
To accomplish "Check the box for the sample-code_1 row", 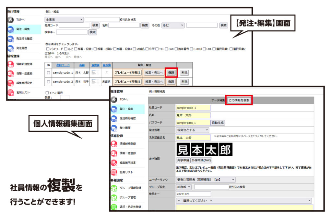I will 48,73.
